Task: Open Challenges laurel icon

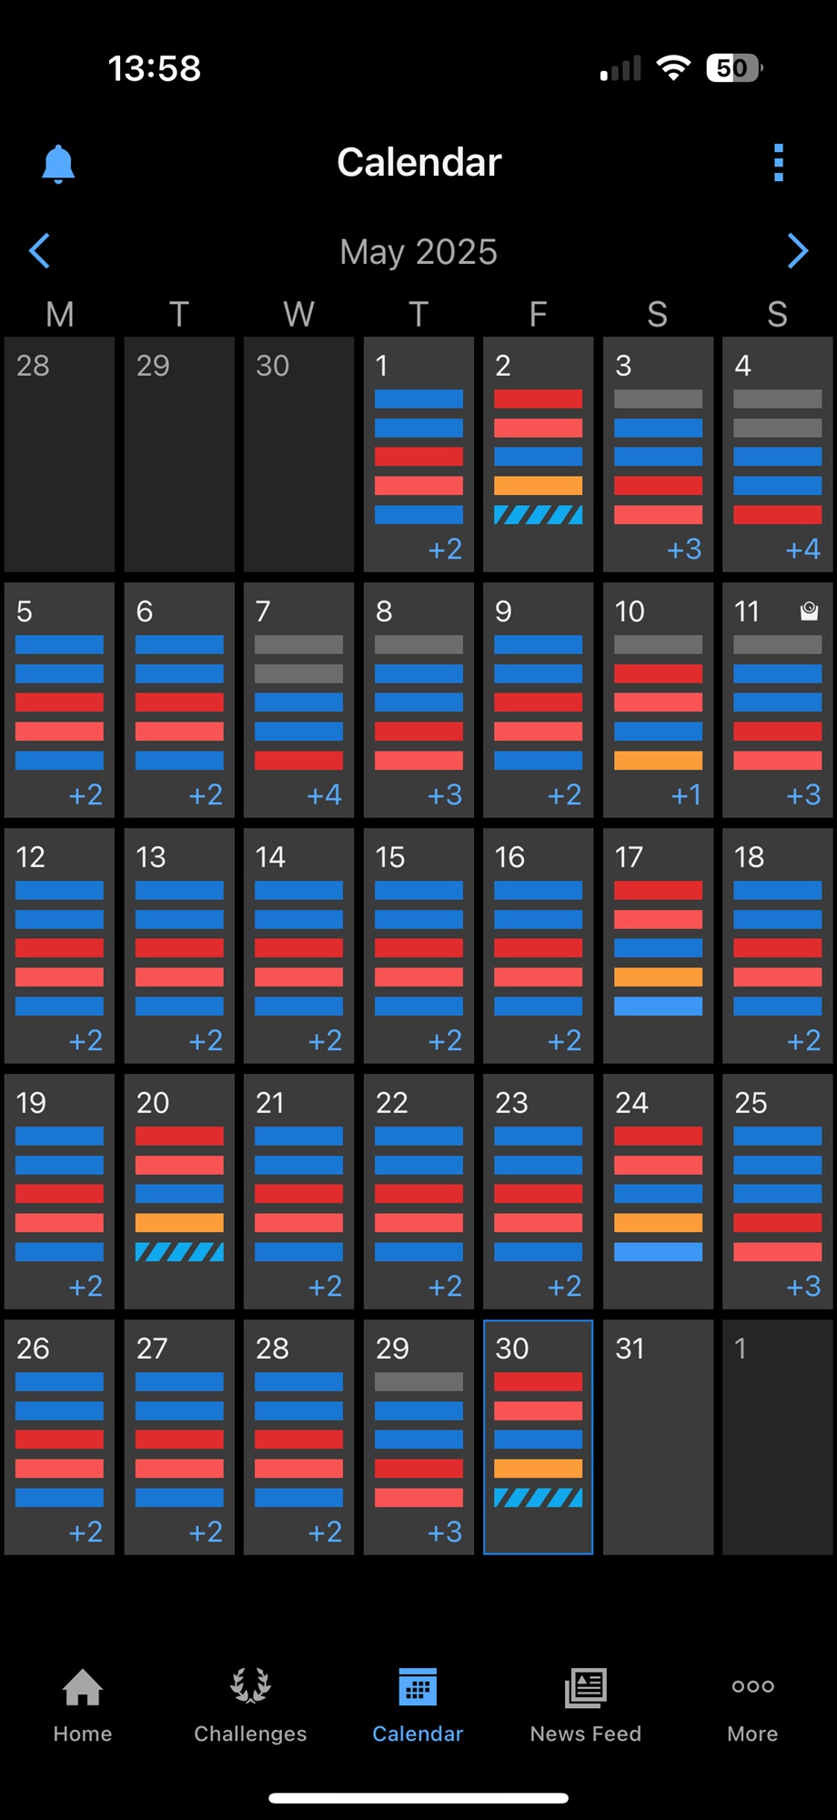Action: 250,1685
